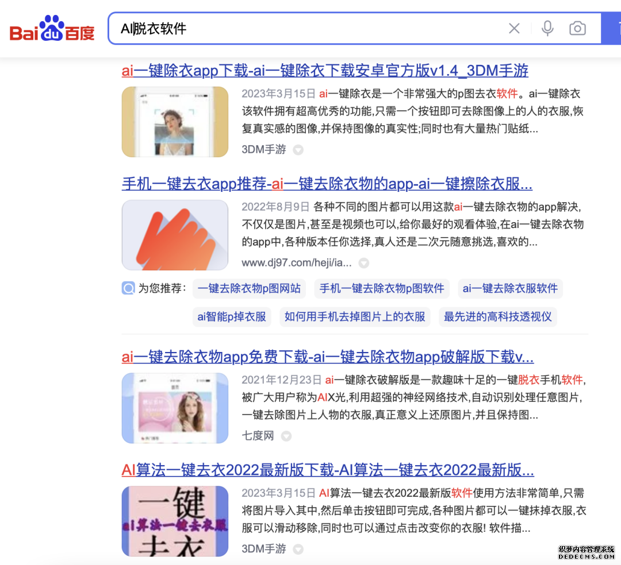Click the www.dj97.com source URL

296,263
